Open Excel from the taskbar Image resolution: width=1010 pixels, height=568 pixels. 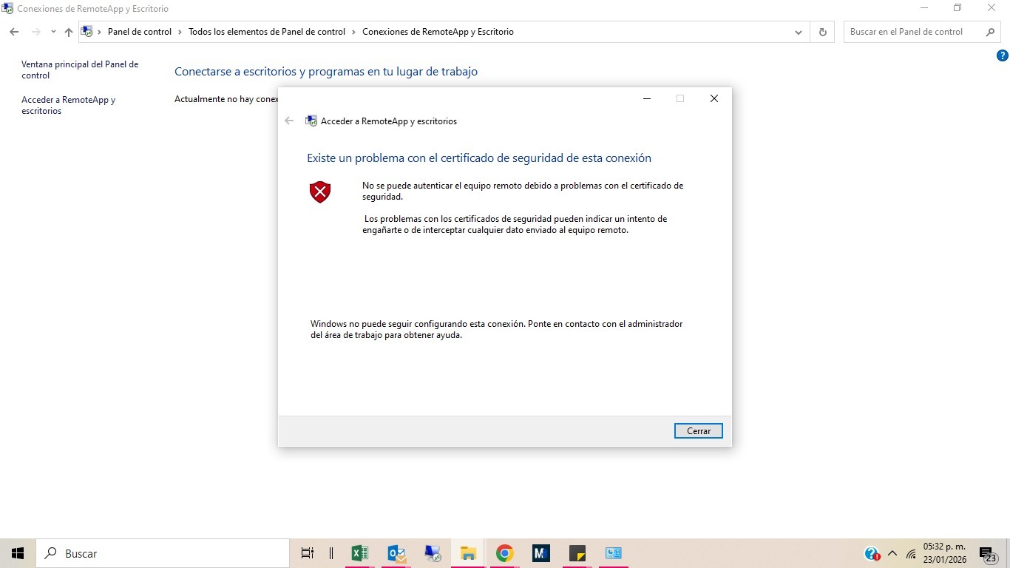[x=360, y=553]
